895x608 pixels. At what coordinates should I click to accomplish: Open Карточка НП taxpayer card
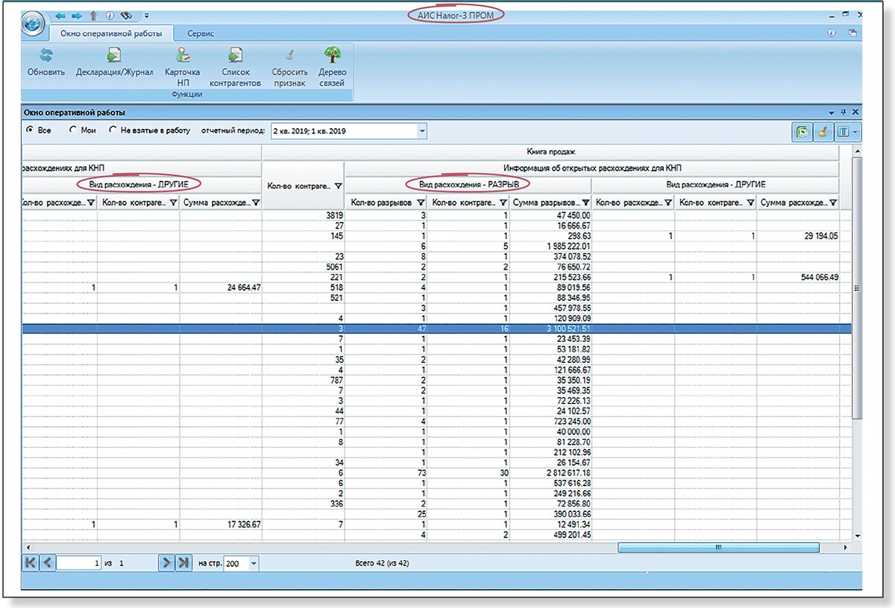click(183, 57)
